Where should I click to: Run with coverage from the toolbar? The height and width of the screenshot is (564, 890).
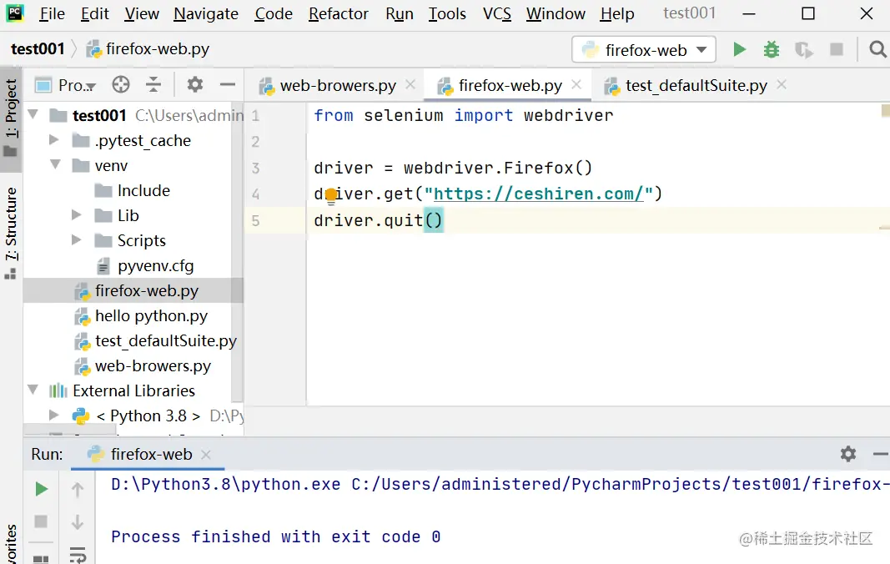pyautogui.click(x=804, y=50)
